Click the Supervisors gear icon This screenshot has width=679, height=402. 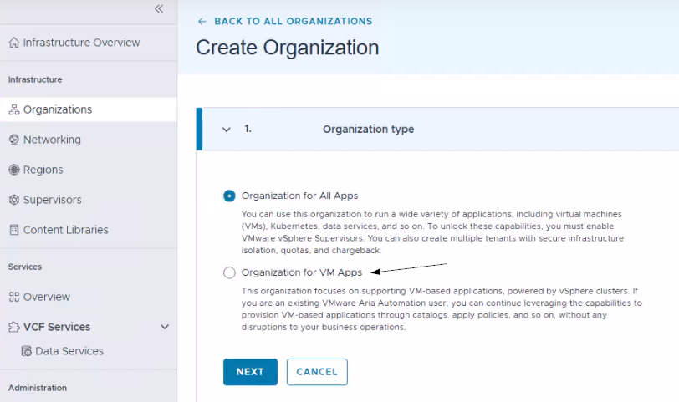pyautogui.click(x=13, y=200)
